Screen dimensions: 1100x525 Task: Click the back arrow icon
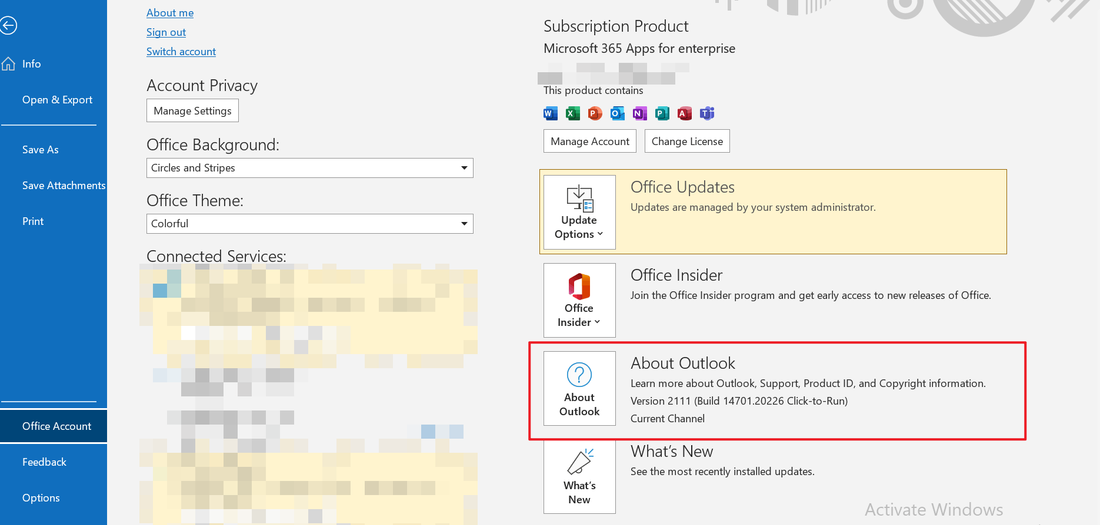pos(8,25)
